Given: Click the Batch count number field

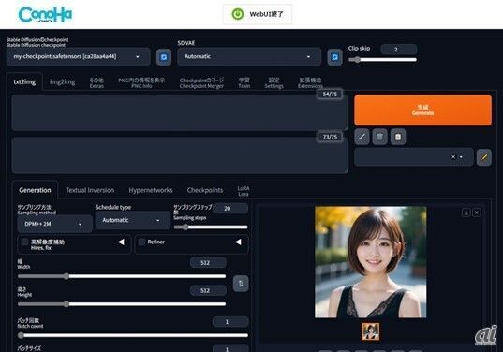Looking at the screenshot, I should [x=230, y=321].
